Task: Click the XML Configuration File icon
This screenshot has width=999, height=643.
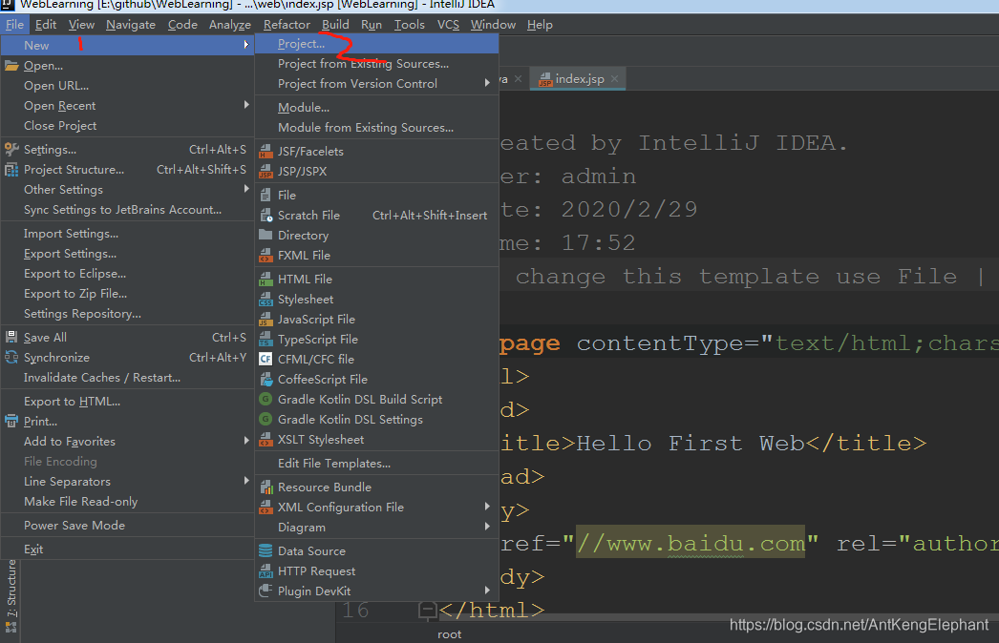Action: click(266, 508)
